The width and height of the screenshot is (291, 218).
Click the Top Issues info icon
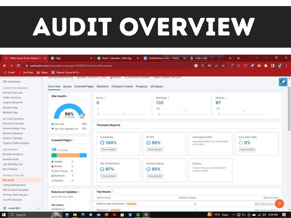[113, 192]
